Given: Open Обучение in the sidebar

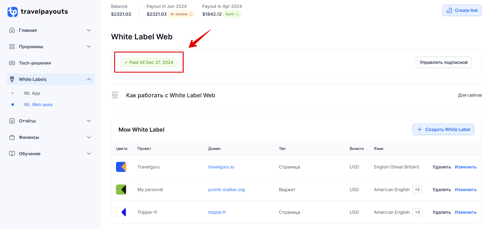Looking at the screenshot, I should (x=50, y=153).
